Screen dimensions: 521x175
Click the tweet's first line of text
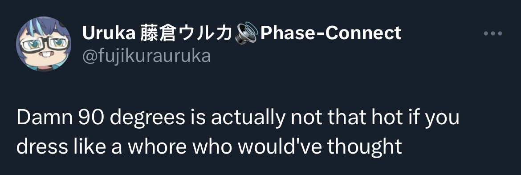238,118
